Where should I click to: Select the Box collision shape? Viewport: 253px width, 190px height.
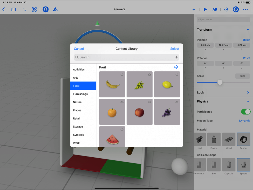click(214, 165)
